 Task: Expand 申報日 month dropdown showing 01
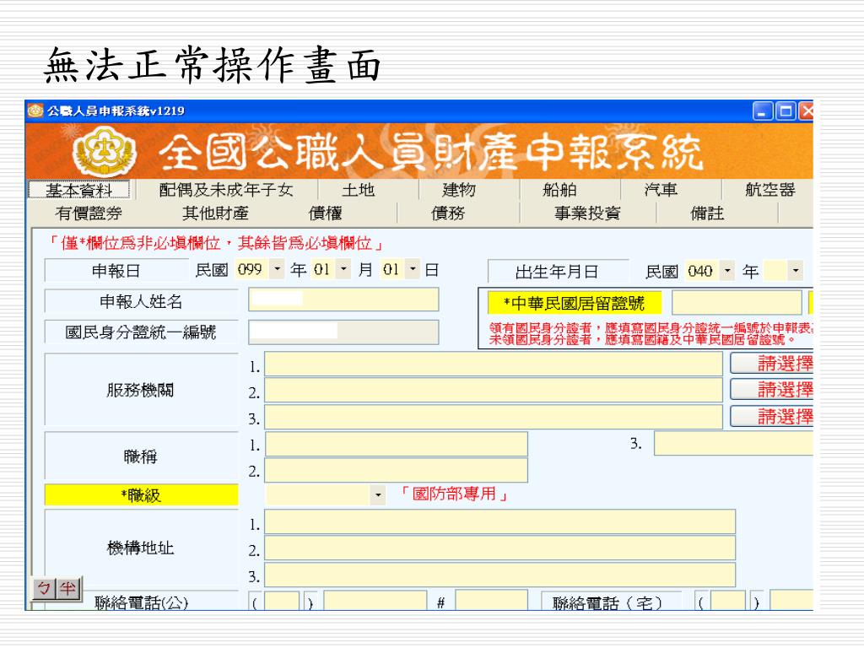344,269
